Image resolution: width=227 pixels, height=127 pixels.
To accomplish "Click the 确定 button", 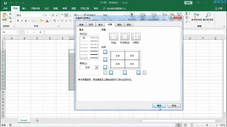I will tap(159, 106).
